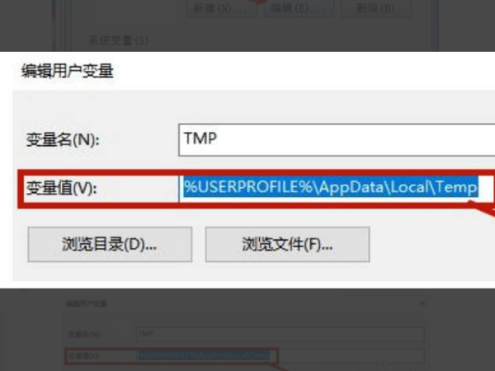Viewport: 495px width, 371px height.
Task: Click the dimmed 变量值(V): label at the bottom
Action: [84, 356]
